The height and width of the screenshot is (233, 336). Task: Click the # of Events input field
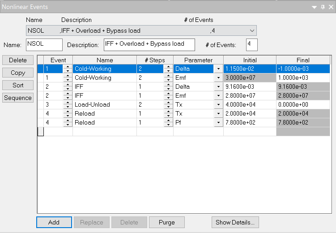[x=251, y=44]
